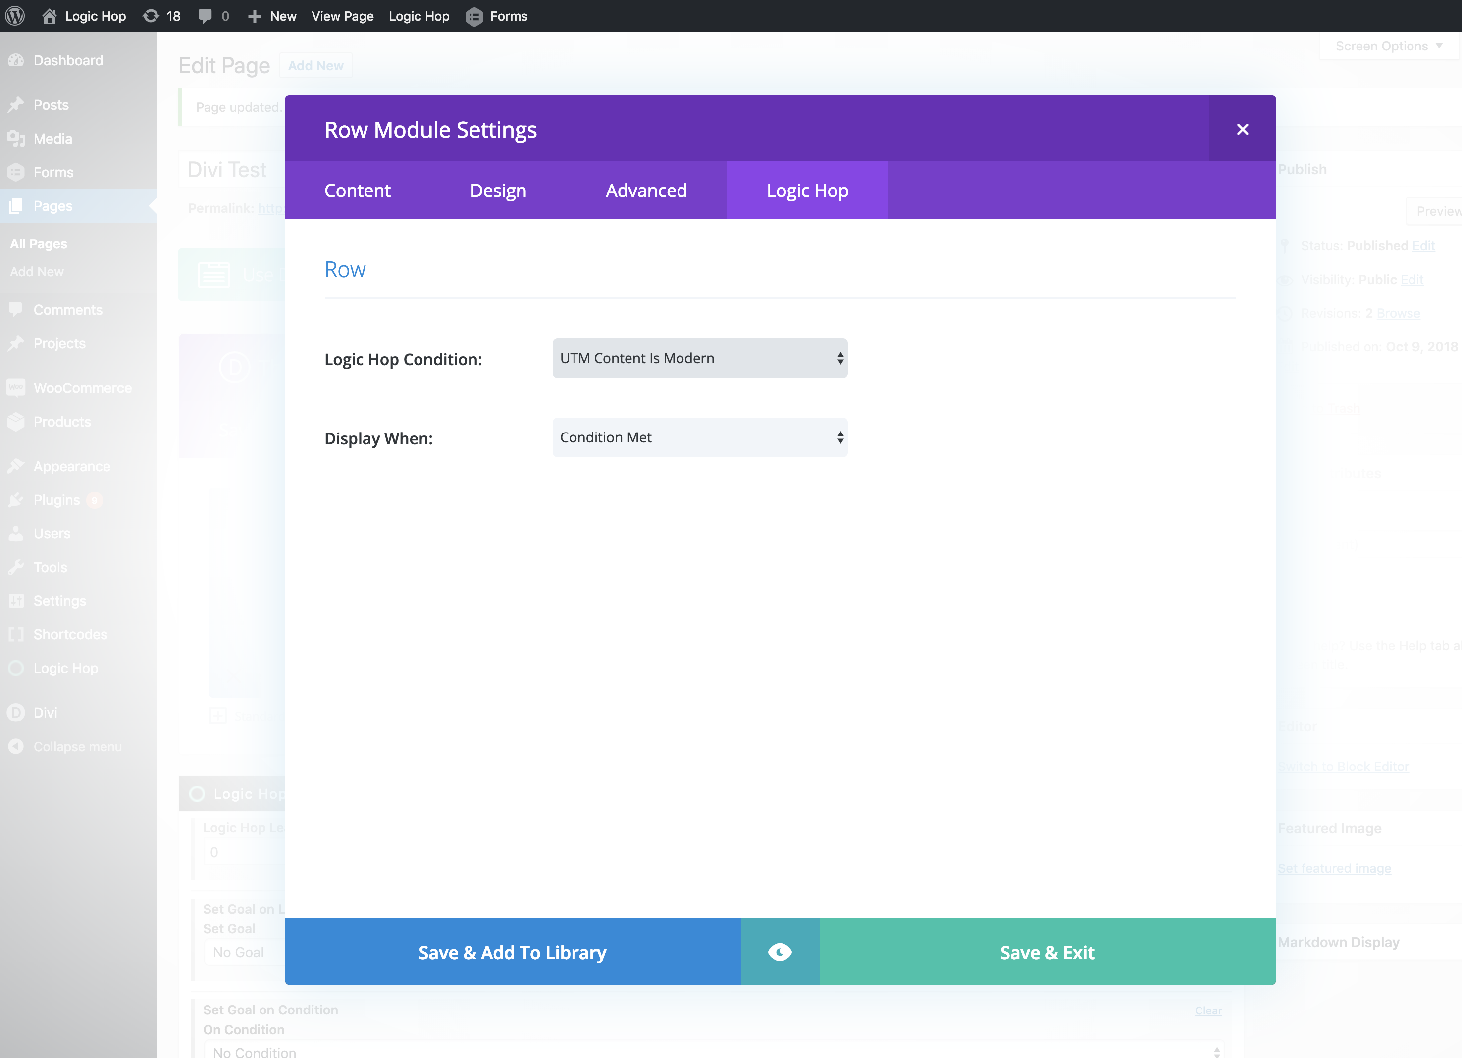The image size is (1462, 1058).
Task: Click the Clear link for goal condition
Action: coord(1208,1011)
